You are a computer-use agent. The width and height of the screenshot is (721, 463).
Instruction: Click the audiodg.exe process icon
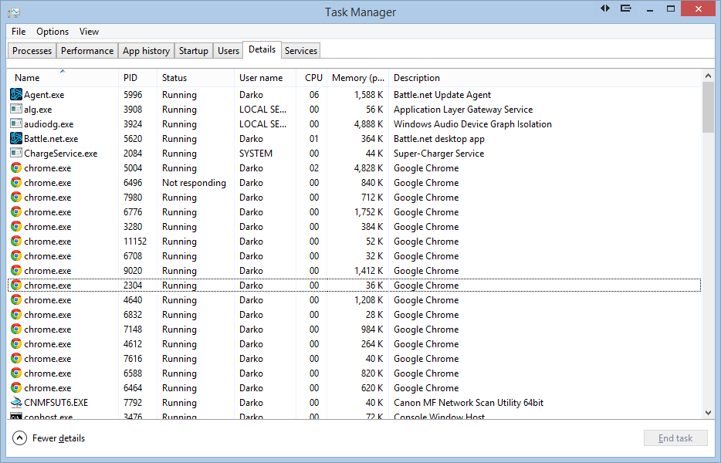click(16, 124)
